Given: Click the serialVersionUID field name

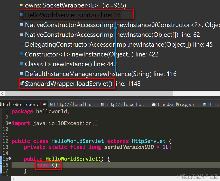Looking at the screenshot, I should (129, 147).
